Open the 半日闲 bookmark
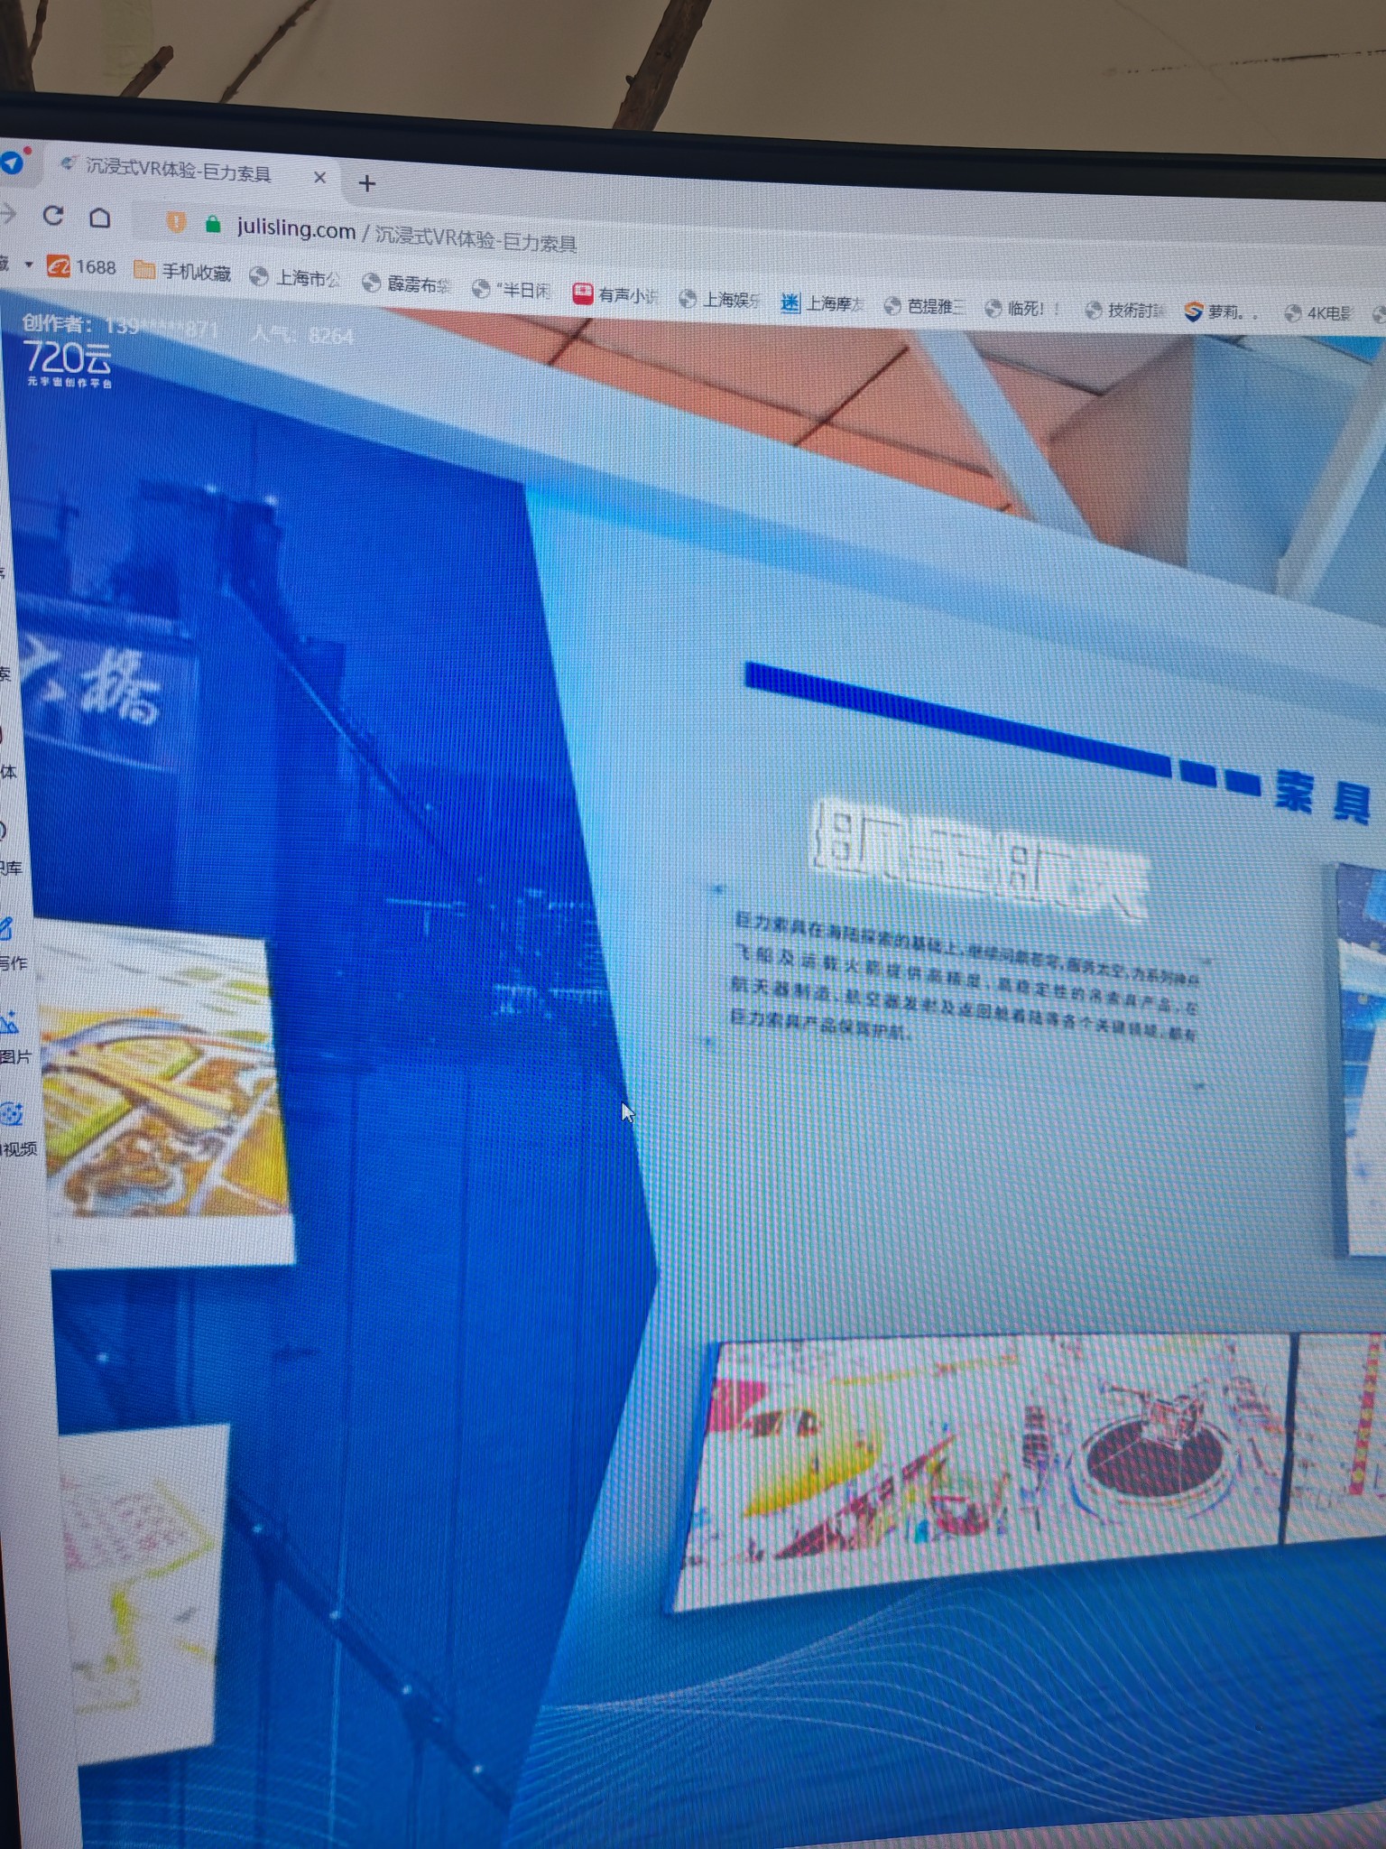The width and height of the screenshot is (1386, 1849). (x=512, y=289)
